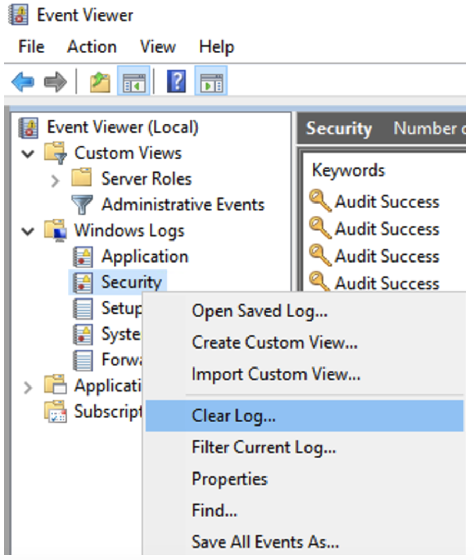Click the Keywords column header
The width and height of the screenshot is (474, 560).
click(349, 170)
